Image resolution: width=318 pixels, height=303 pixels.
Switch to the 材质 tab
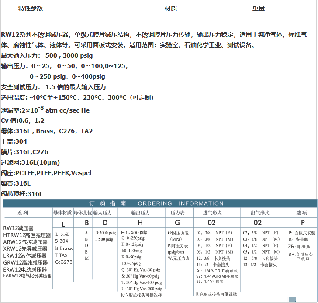[x=171, y=8]
